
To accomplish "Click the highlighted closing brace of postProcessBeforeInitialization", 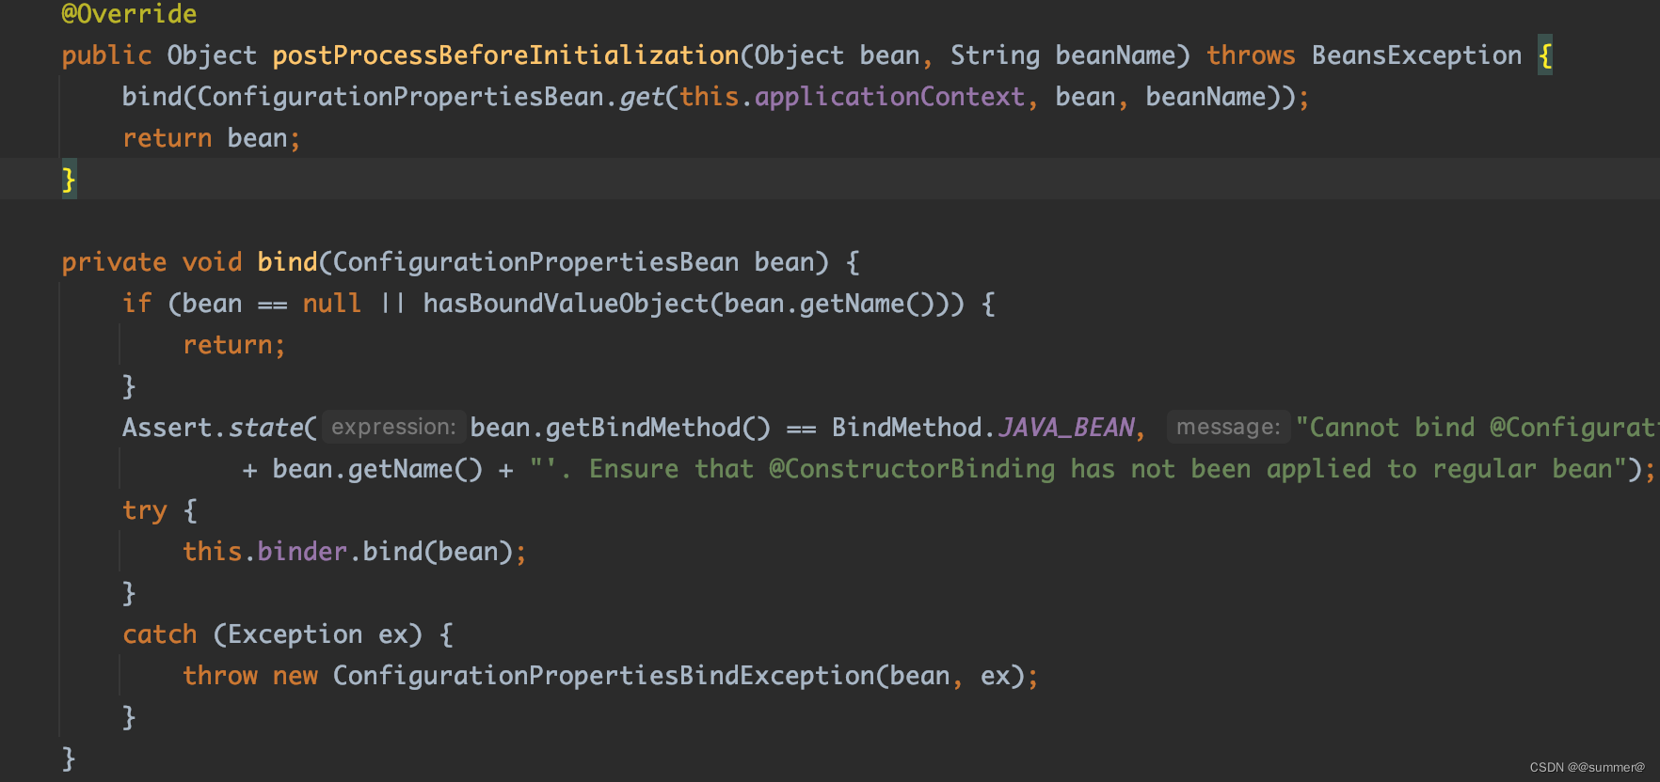I will 69,179.
